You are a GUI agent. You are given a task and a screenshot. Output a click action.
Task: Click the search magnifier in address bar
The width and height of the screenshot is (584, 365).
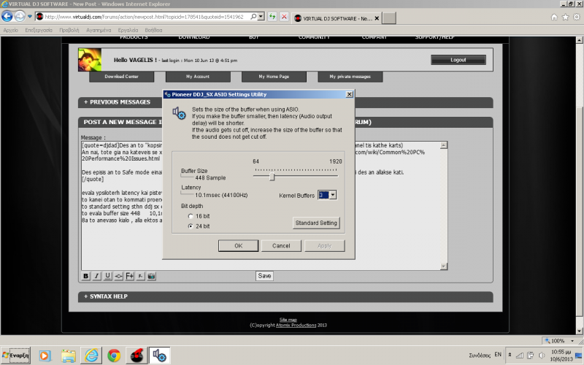(x=253, y=17)
